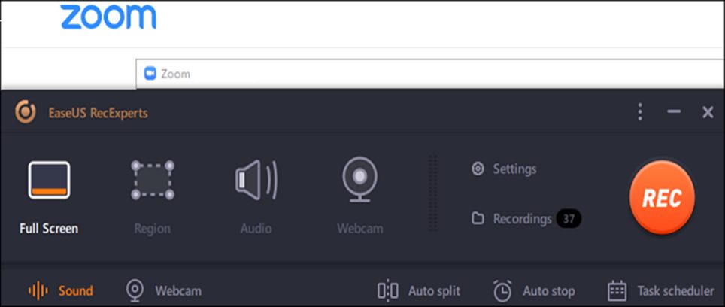This screenshot has width=725, height=307.
Task: Click the EaseUS RecExperts logo icon
Action: click(x=26, y=112)
